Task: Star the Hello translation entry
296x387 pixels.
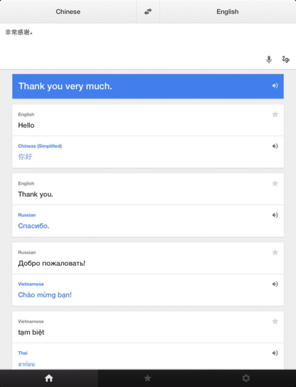Action: click(x=275, y=114)
